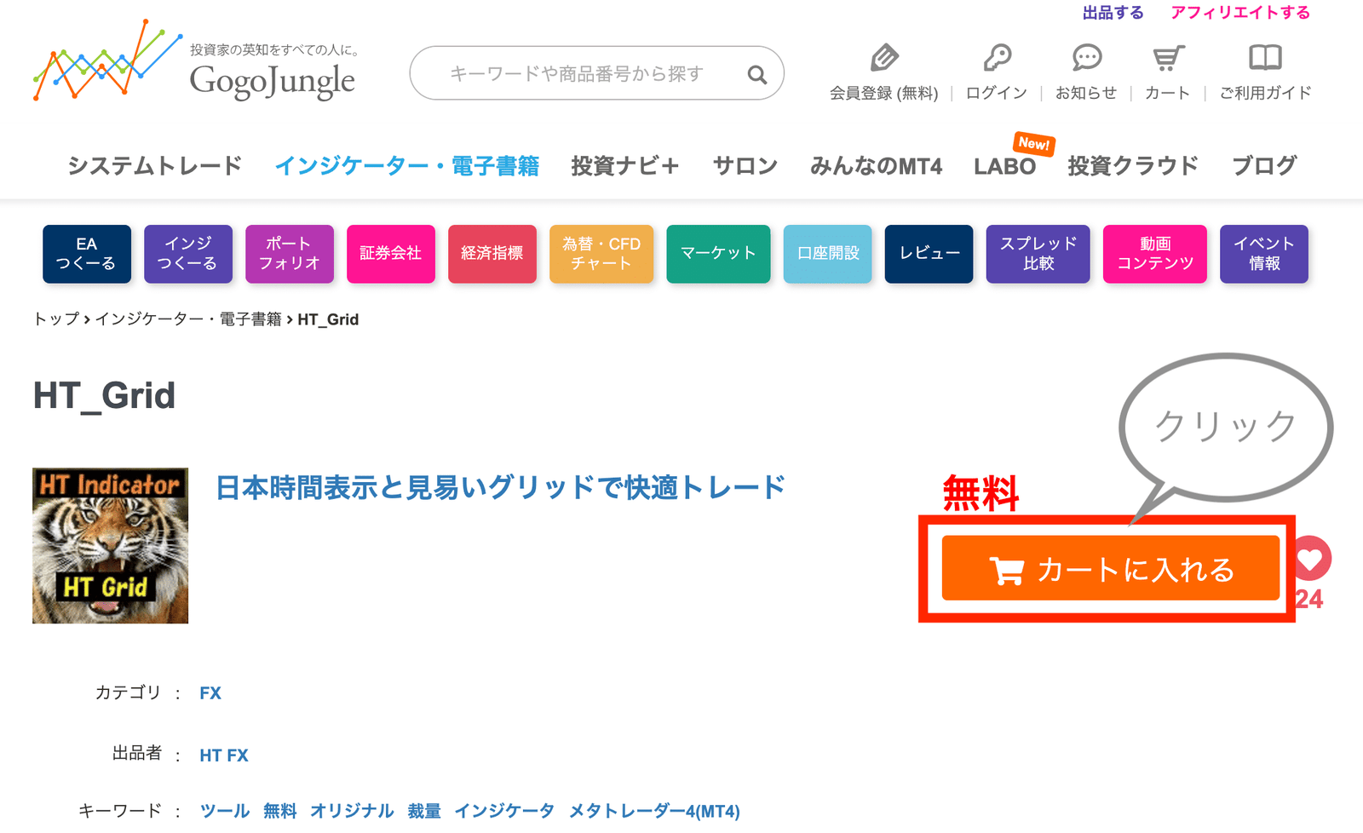
Task: Open the サロン menu
Action: 745,165
